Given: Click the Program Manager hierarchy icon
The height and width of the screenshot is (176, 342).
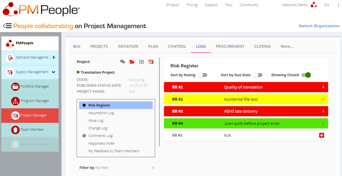Looking at the screenshot, I should [x=15, y=101].
